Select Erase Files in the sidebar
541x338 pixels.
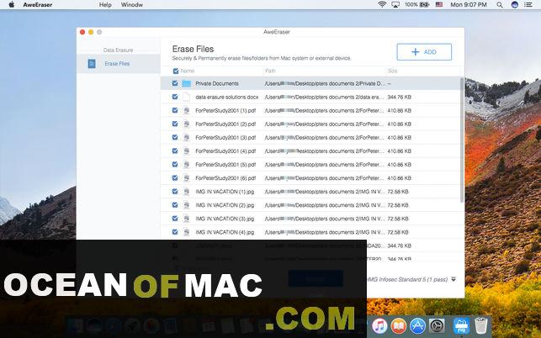(119, 63)
